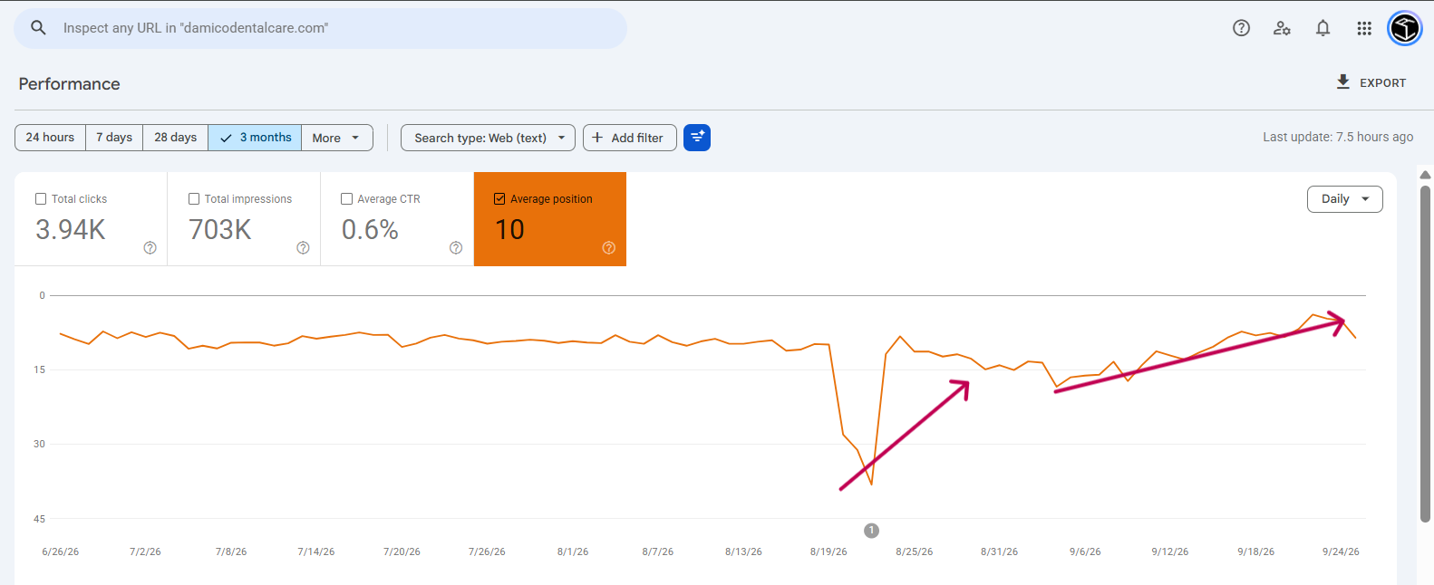Image resolution: width=1434 pixels, height=585 pixels.
Task: Click the Performance page heading
Action: 69,84
